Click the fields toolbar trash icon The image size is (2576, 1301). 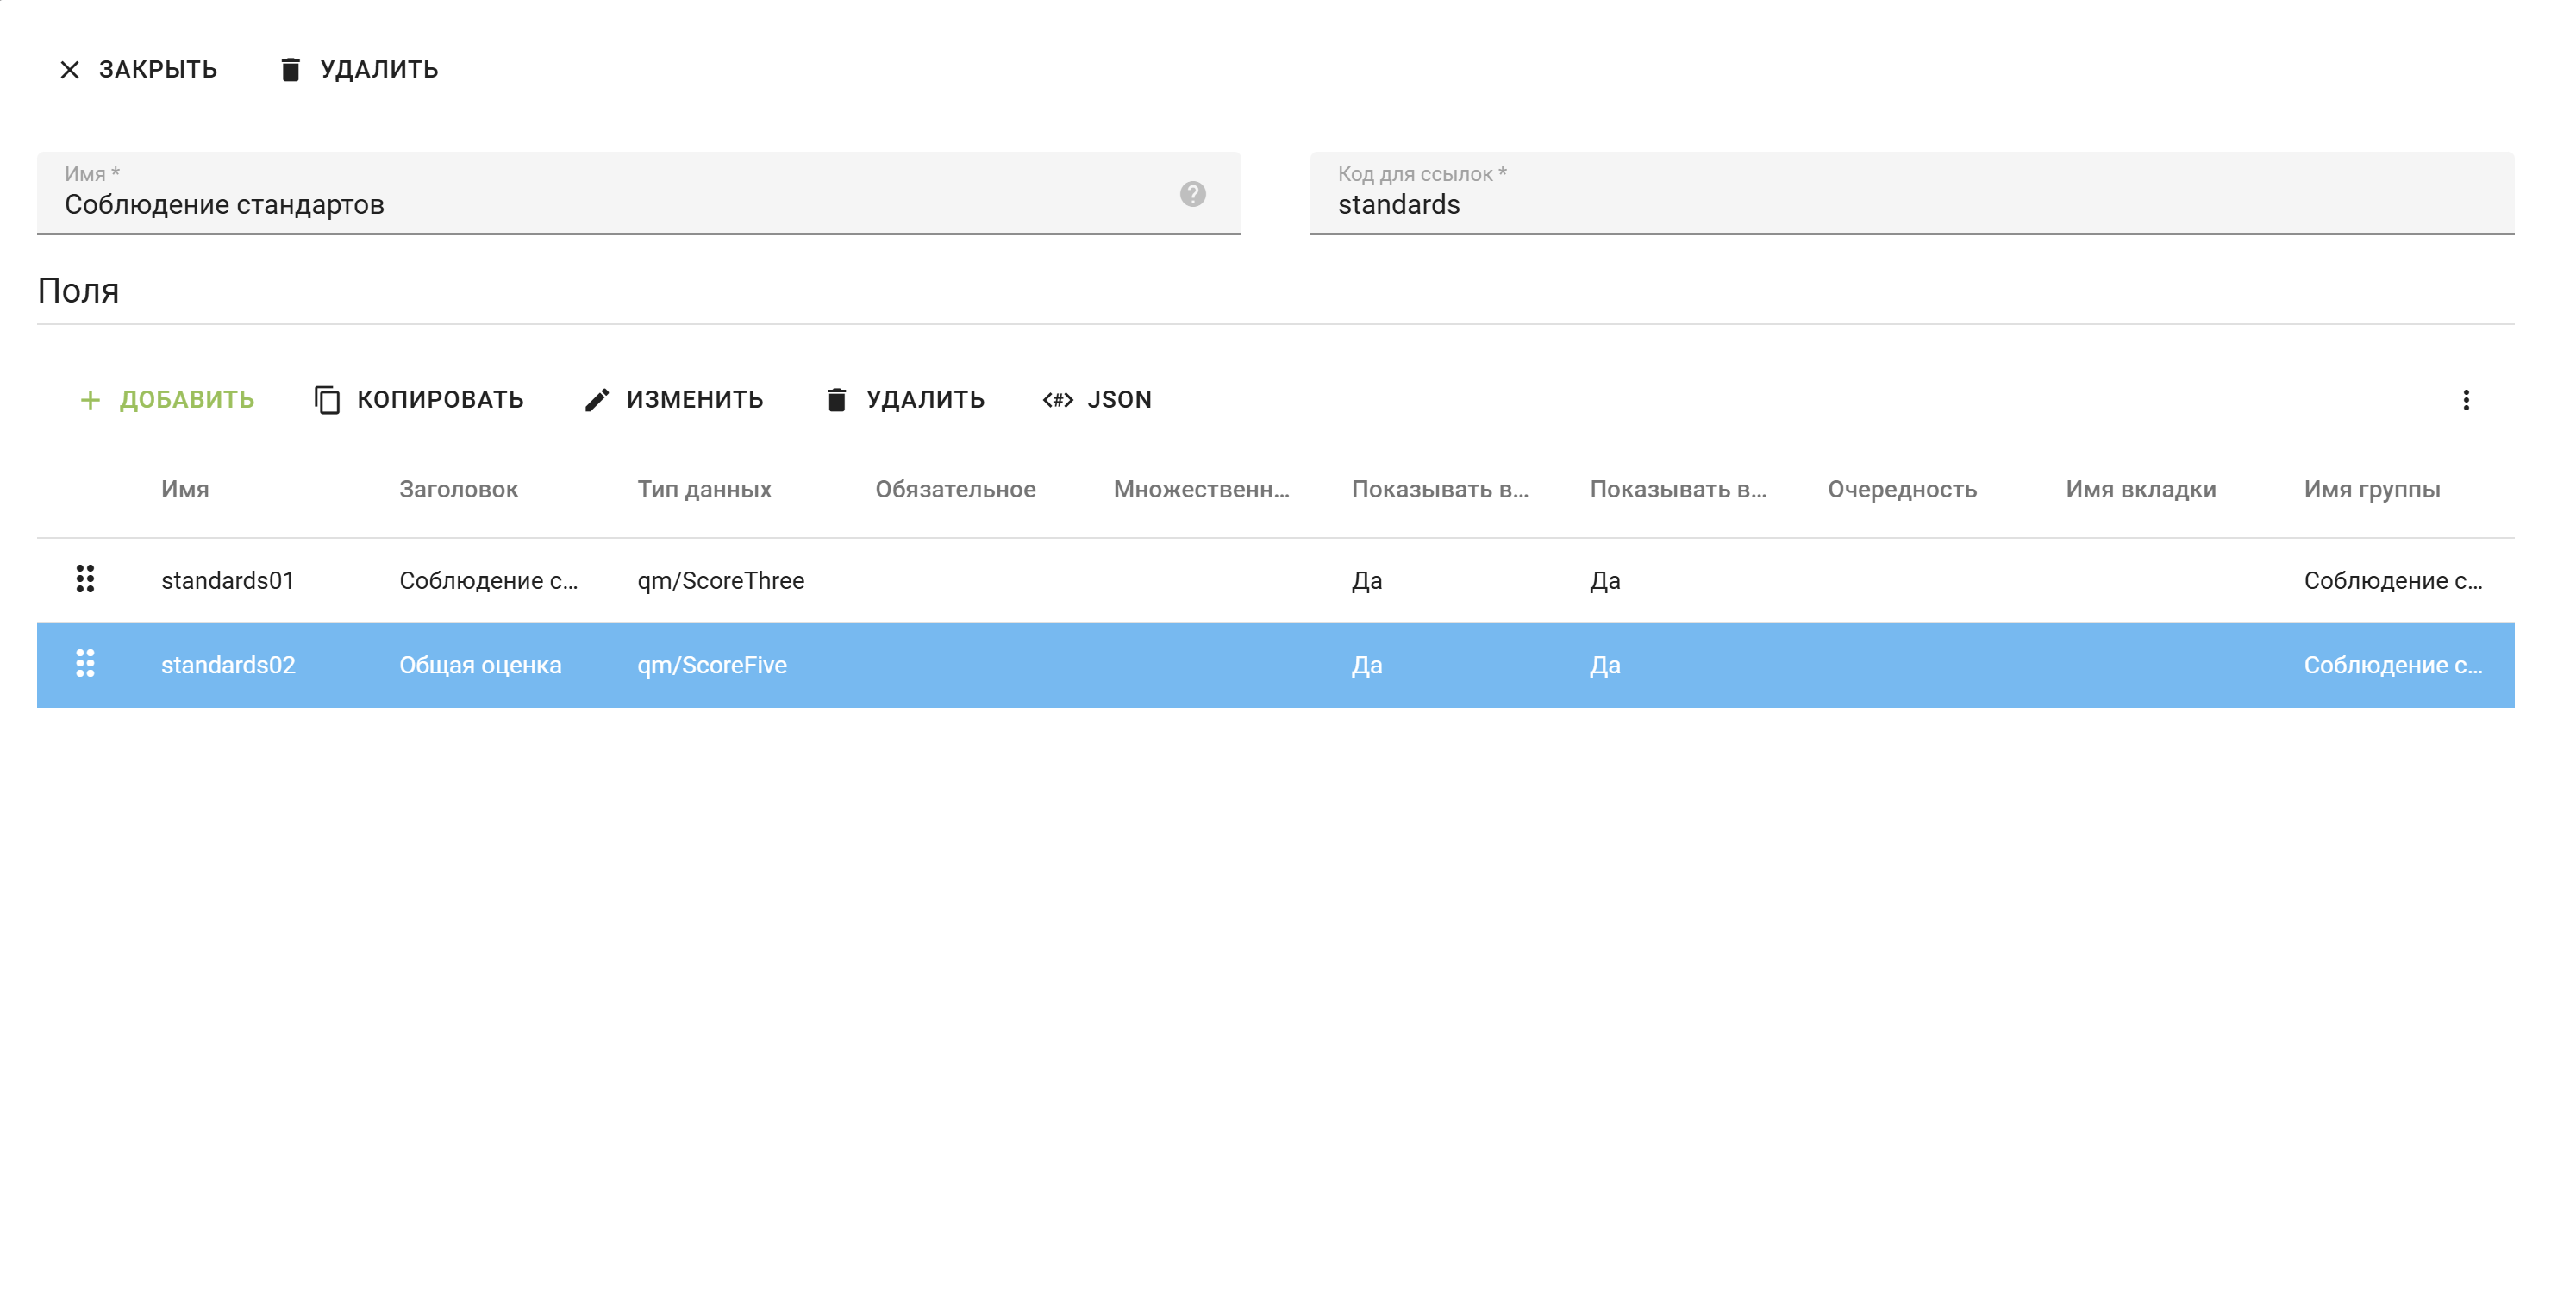pos(837,400)
